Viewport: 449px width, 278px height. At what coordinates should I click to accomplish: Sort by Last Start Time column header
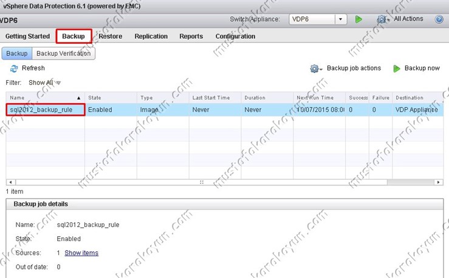(x=214, y=98)
